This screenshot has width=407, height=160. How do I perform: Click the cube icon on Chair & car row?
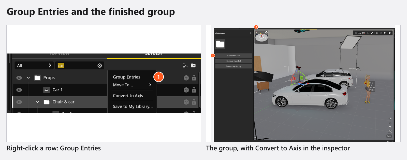[x=186, y=102]
